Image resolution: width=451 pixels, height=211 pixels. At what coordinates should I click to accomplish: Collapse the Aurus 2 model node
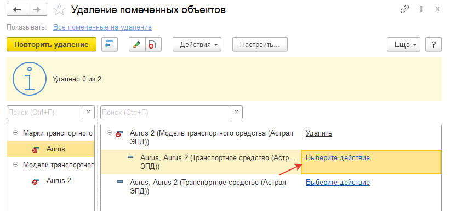pyautogui.click(x=109, y=133)
